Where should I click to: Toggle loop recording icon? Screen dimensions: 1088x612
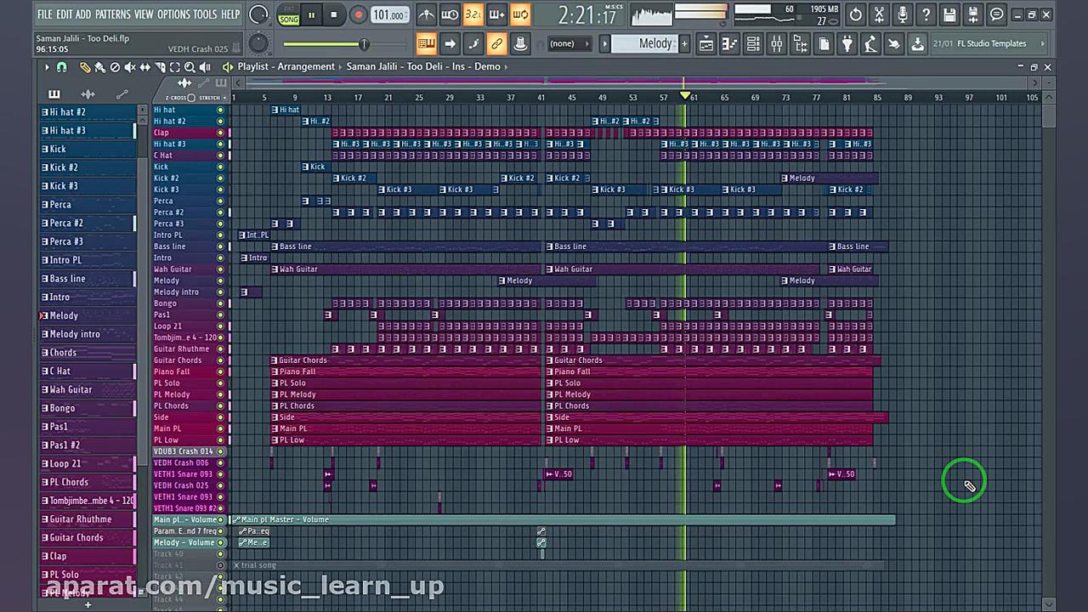520,14
